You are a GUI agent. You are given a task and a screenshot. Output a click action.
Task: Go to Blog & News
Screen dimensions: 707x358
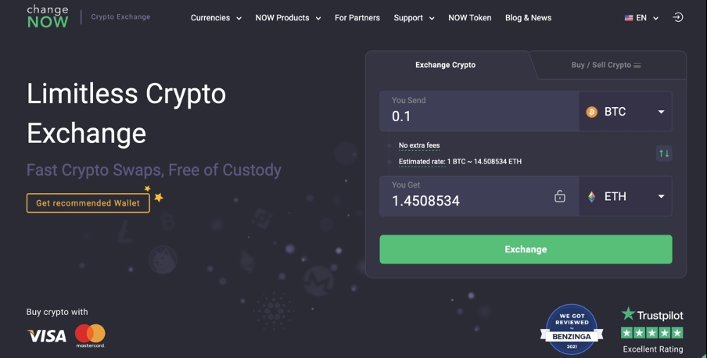coord(529,18)
